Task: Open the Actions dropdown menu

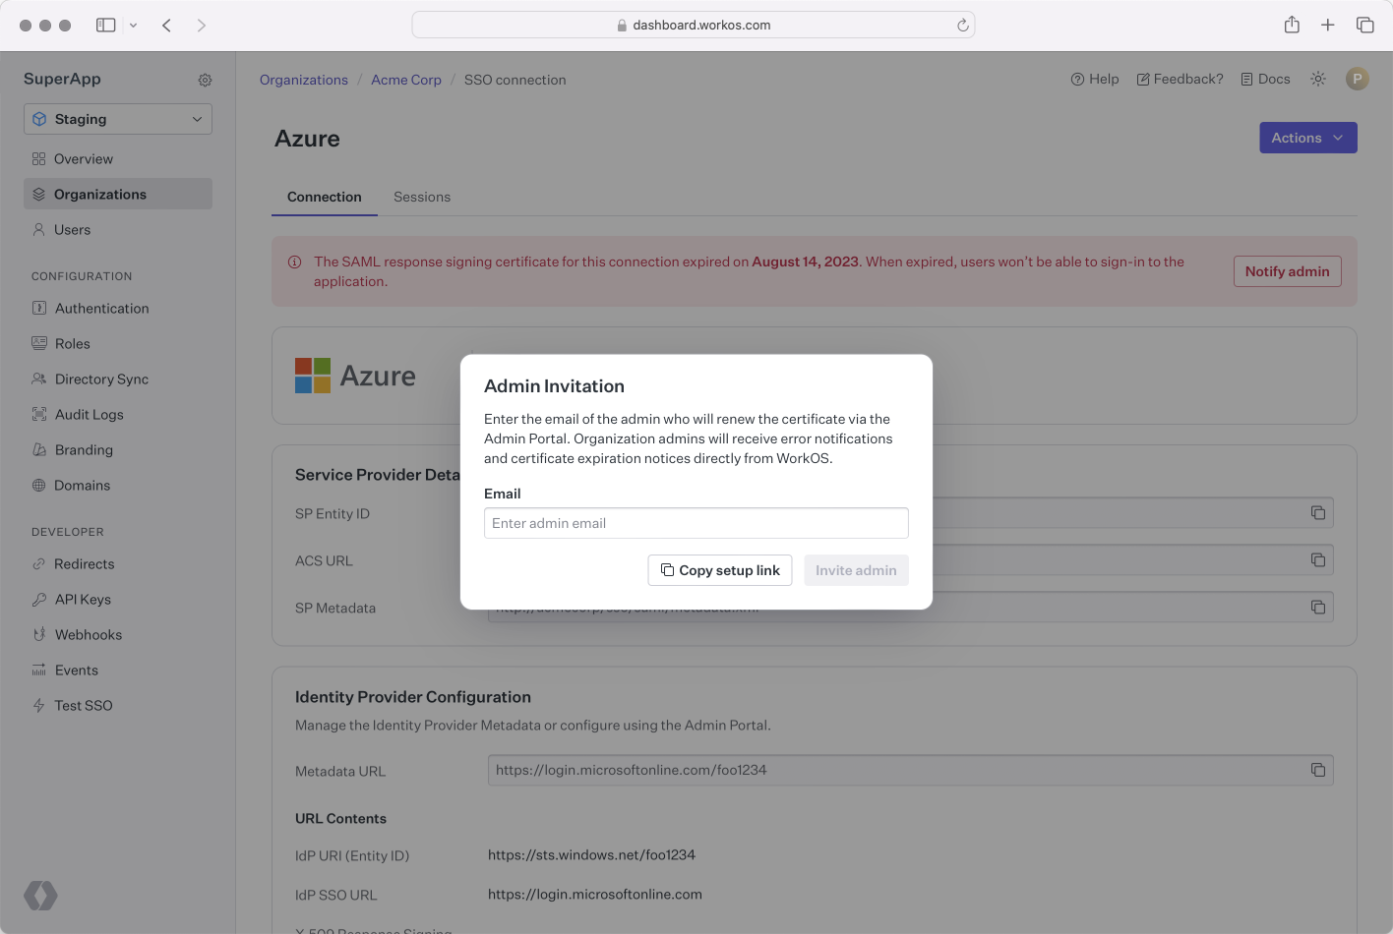Action: 1307,138
